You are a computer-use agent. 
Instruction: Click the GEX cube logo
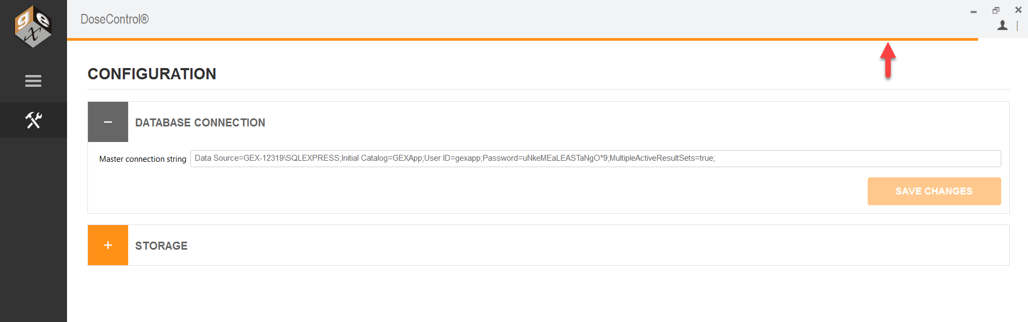pos(33,27)
